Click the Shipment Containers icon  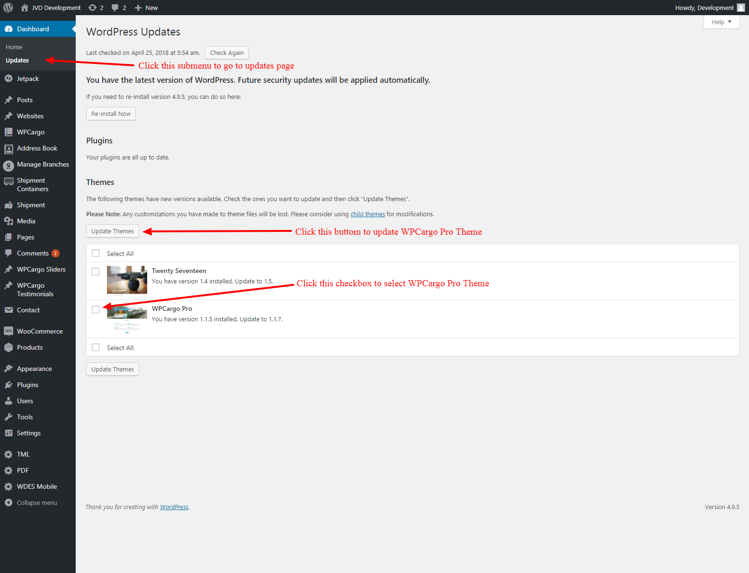[9, 181]
